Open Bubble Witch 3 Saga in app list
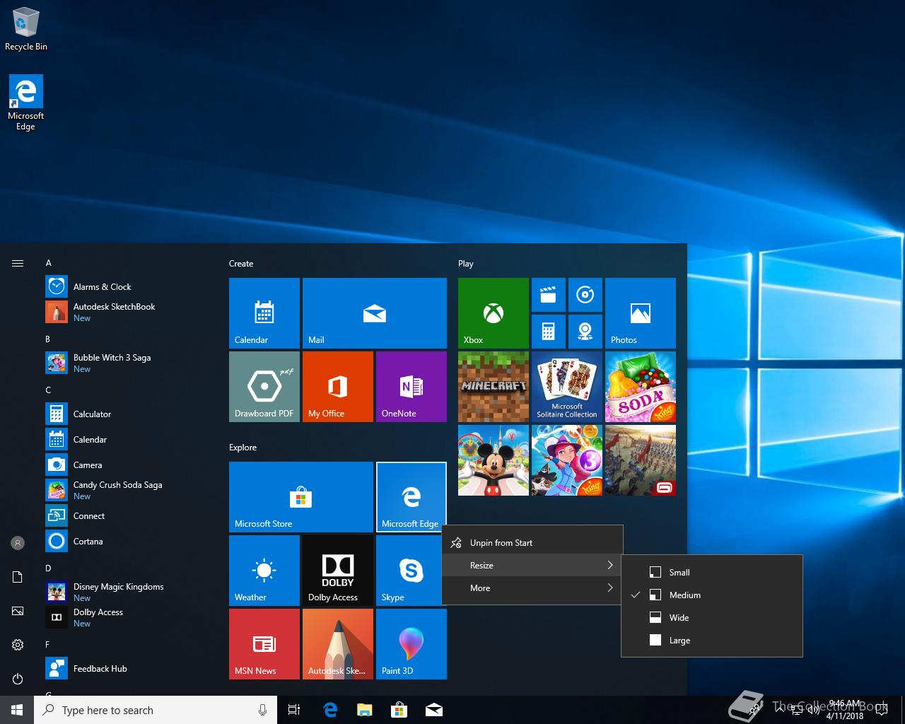The width and height of the screenshot is (905, 724). pos(127,363)
